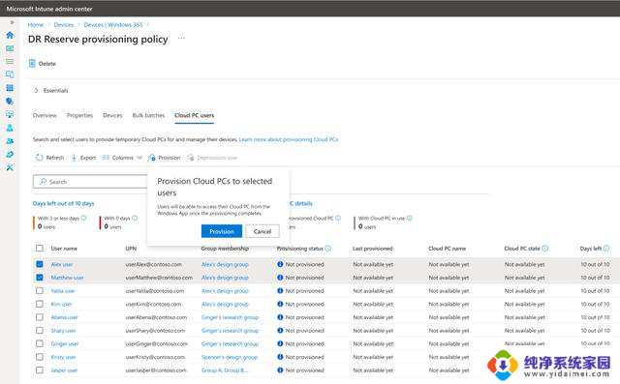Uncheck the Alex user checkbox
This screenshot has width=620, height=384.
pos(40,264)
